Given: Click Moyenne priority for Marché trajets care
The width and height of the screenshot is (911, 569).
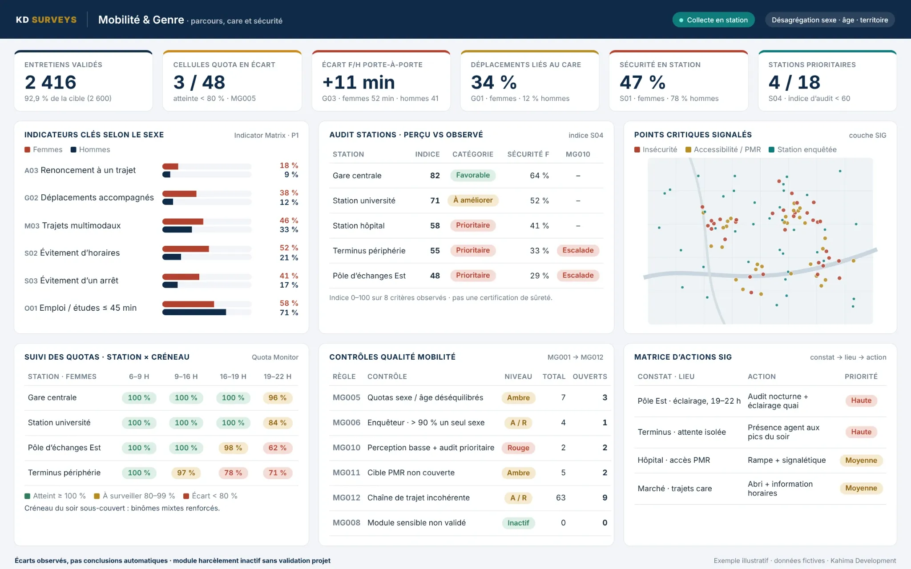Looking at the screenshot, I should (861, 488).
